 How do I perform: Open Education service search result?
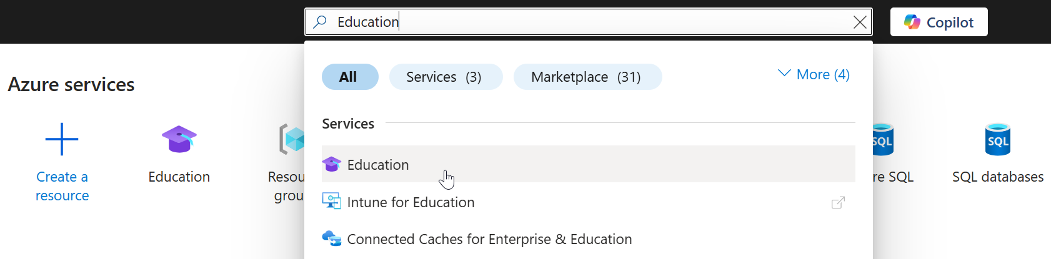point(378,165)
